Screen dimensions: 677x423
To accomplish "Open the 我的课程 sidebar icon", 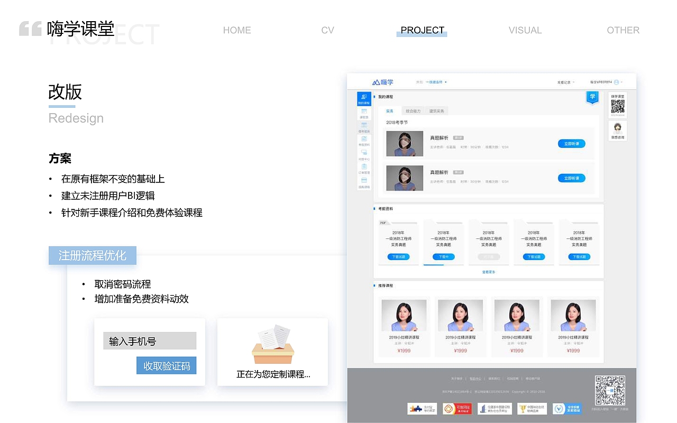I will (x=363, y=99).
